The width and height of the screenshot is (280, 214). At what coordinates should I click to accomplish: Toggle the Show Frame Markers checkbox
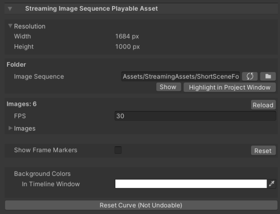coord(118,150)
